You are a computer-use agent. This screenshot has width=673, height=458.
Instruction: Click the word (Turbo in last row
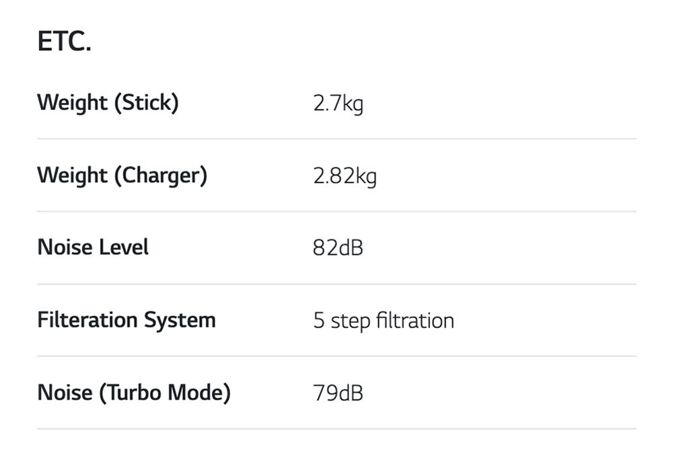tap(130, 393)
